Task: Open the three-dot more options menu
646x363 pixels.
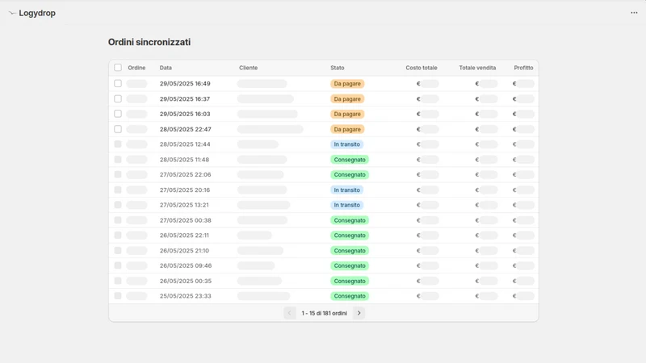Action: 634,13
